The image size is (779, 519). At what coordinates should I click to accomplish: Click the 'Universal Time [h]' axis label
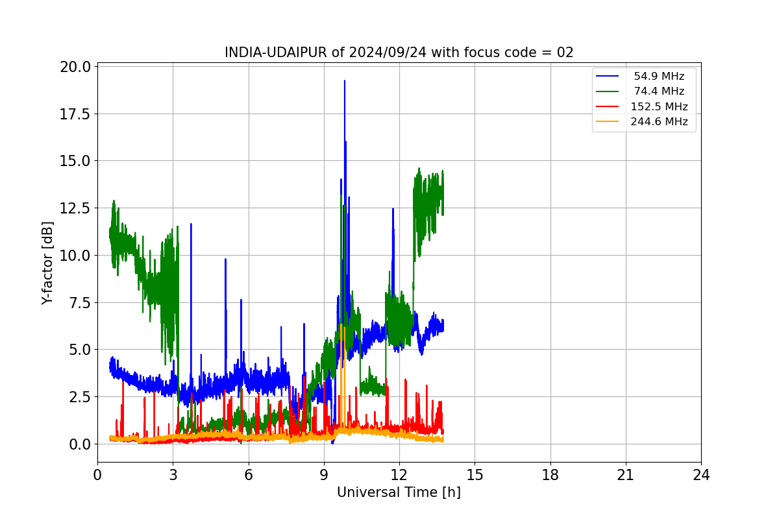(x=399, y=492)
